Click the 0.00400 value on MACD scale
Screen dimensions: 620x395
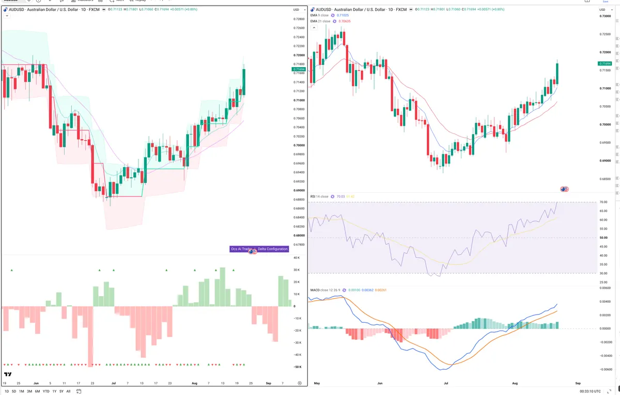pos(605,301)
